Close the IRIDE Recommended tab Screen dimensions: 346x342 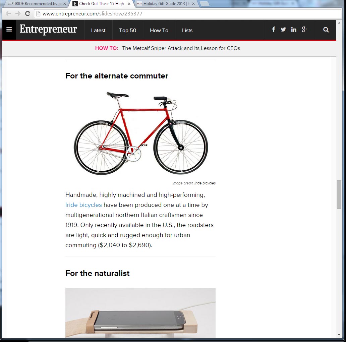65,4
